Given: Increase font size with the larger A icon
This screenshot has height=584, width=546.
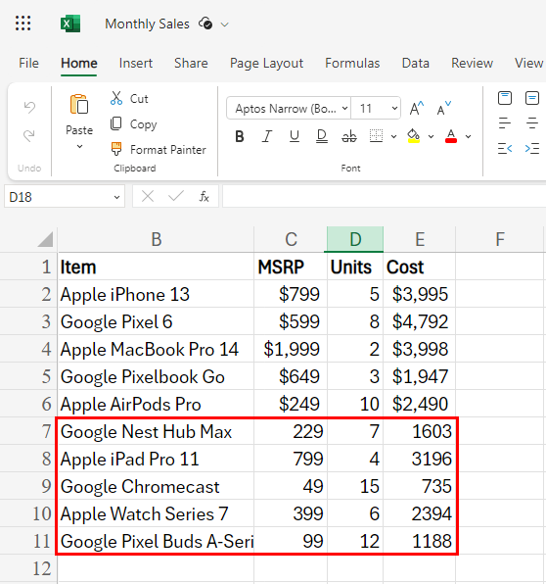Looking at the screenshot, I should 416,109.
